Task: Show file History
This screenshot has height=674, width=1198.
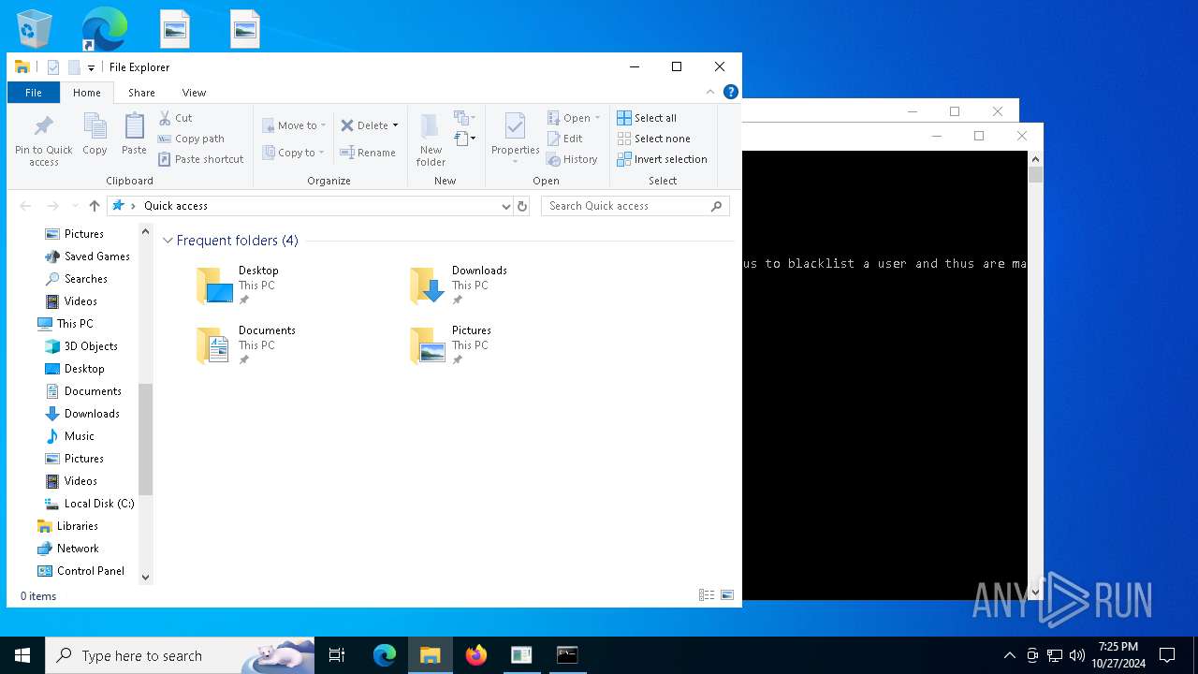Action: pos(572,159)
